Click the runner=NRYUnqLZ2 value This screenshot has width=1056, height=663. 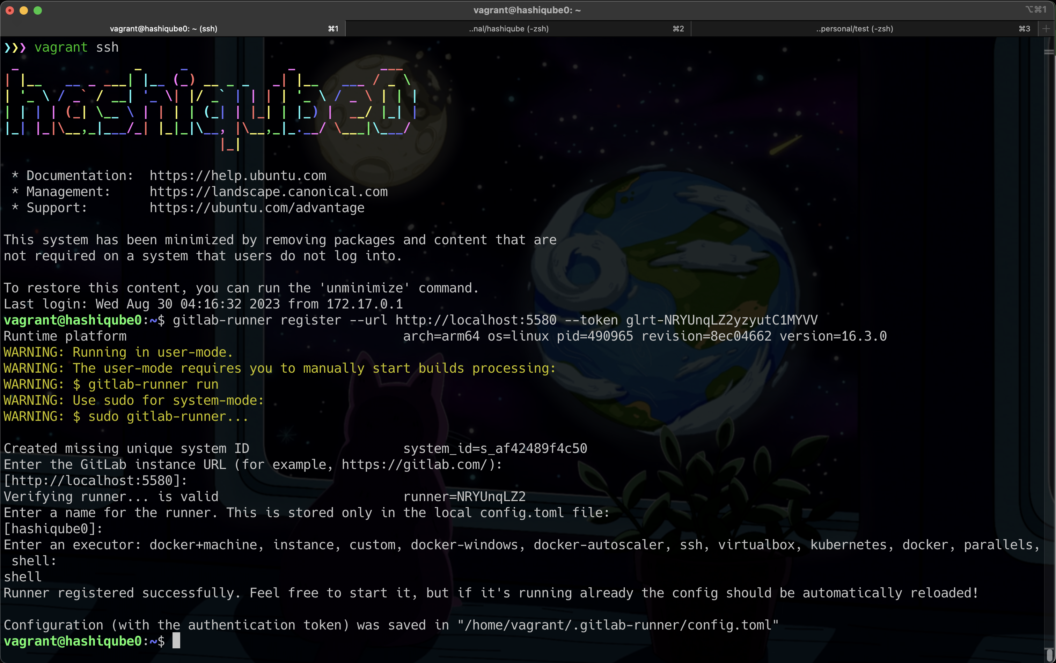[x=464, y=497]
